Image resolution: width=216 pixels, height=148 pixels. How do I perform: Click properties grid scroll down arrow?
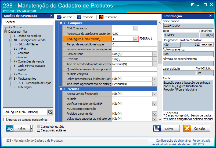coord(160,120)
